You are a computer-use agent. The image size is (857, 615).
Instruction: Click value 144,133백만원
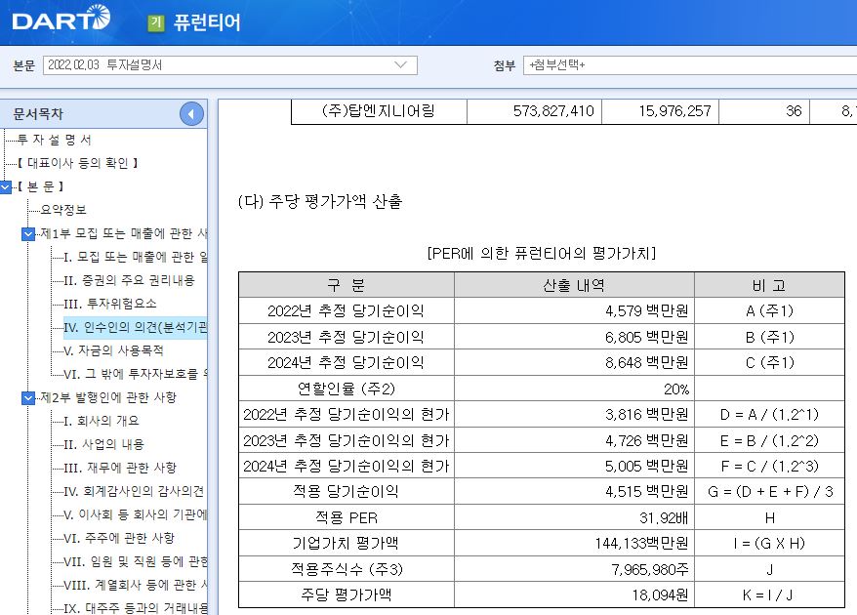[641, 544]
